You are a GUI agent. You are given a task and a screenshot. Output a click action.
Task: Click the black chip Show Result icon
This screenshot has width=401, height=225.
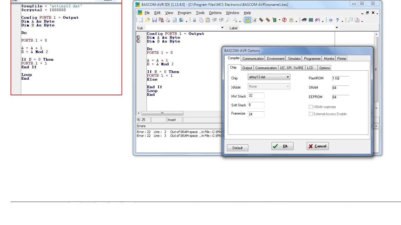(x=261, y=20)
